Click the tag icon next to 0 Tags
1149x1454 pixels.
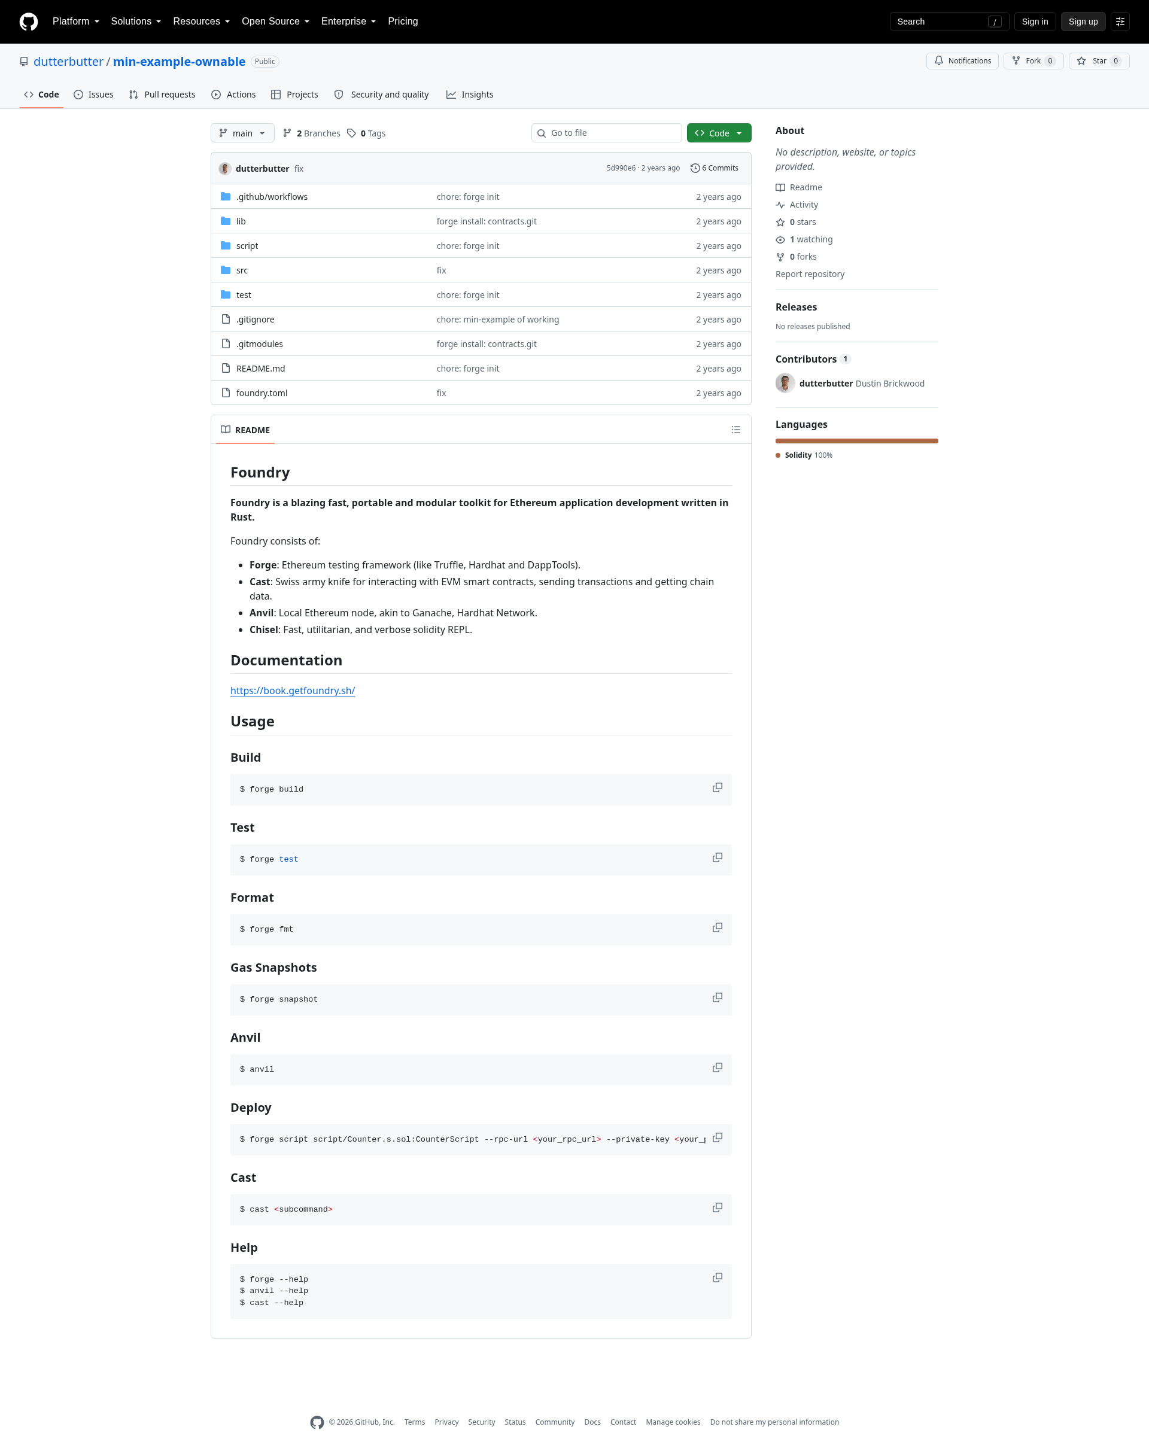[351, 133]
